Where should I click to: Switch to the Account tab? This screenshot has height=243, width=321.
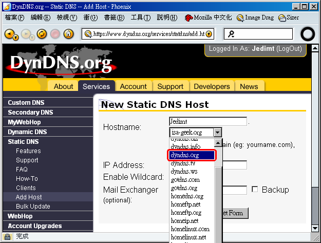133,86
